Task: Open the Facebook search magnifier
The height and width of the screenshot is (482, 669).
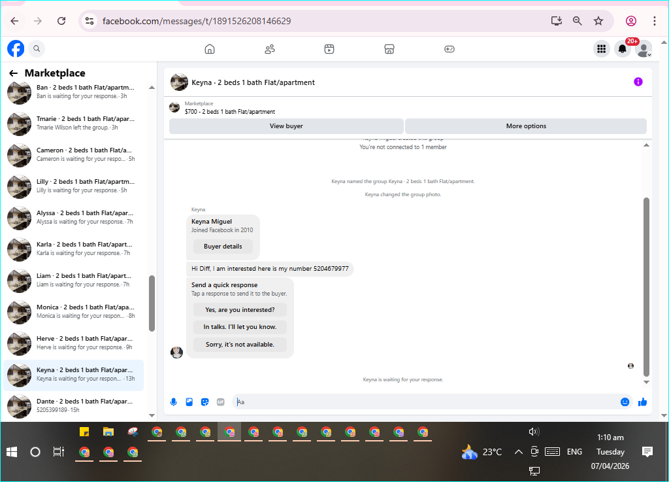Action: tap(37, 48)
